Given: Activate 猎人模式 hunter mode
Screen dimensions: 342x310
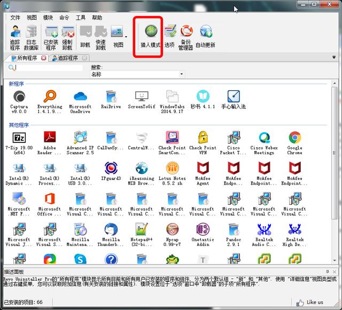Looking at the screenshot, I should (x=151, y=36).
